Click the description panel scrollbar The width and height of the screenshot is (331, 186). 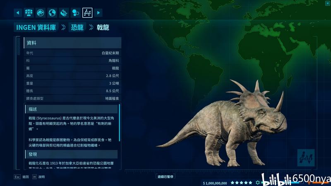[120, 122]
